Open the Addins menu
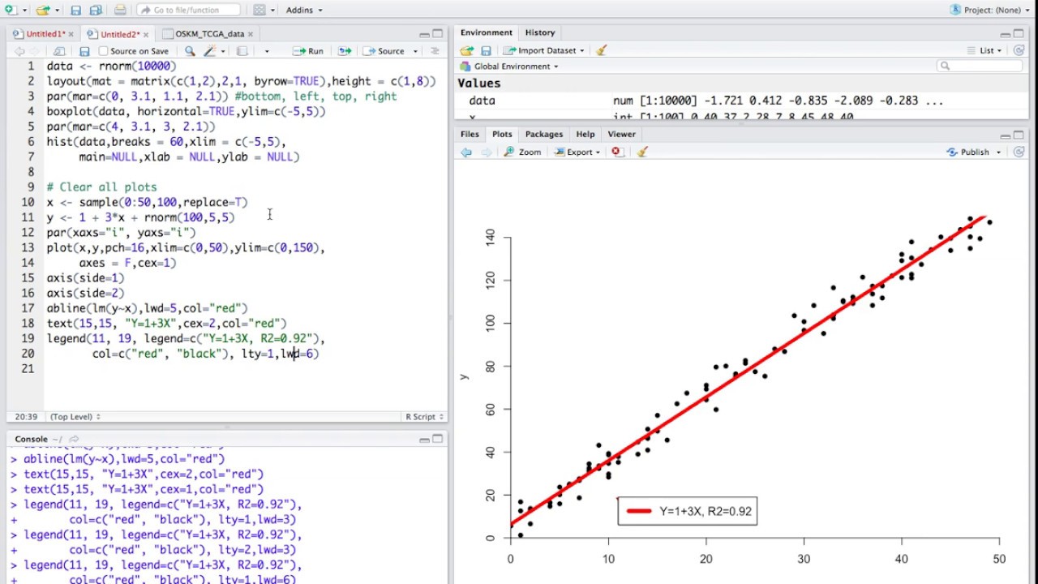The height and width of the screenshot is (584, 1038). click(x=304, y=10)
